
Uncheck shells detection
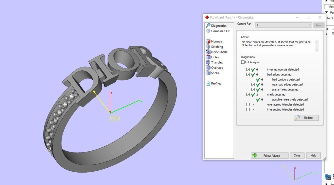coord(248,94)
